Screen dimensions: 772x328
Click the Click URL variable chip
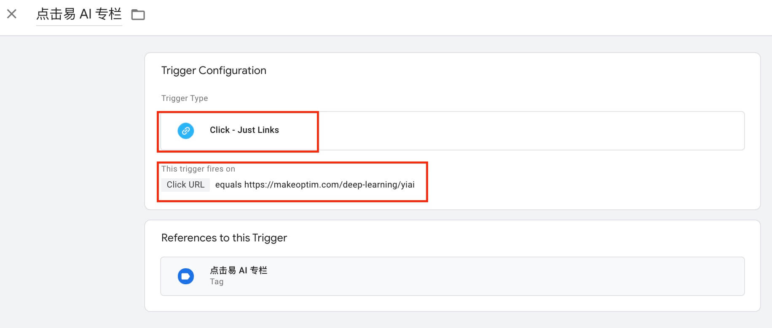185,185
